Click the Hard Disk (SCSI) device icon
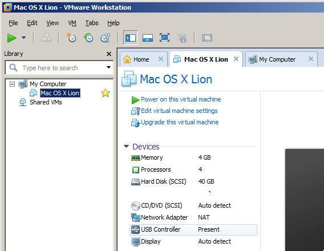Image resolution: width=324 pixels, height=251 pixels. click(x=136, y=182)
